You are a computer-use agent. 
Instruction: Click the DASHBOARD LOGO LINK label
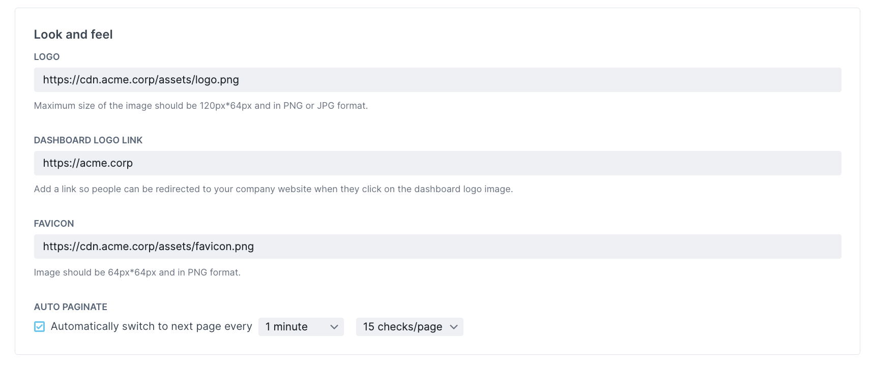click(x=88, y=140)
